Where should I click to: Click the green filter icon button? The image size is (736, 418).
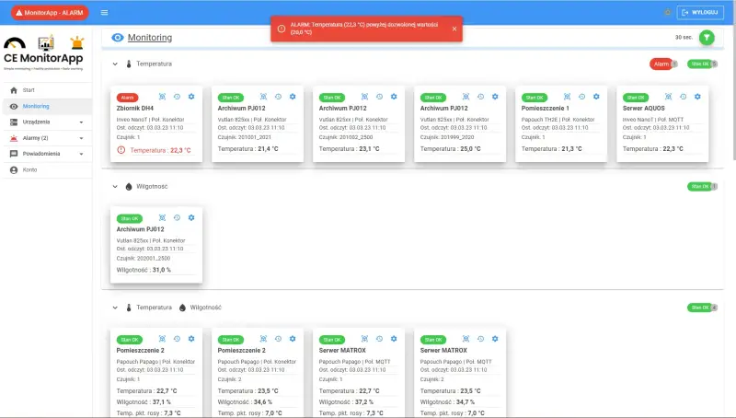click(707, 38)
